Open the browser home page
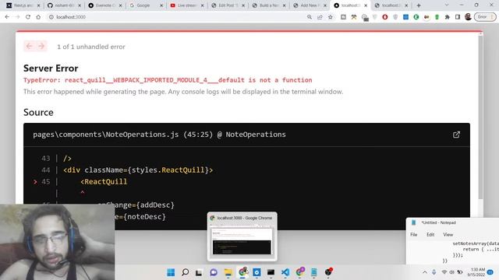Viewport: 499px width, 280px height. tap(38, 17)
